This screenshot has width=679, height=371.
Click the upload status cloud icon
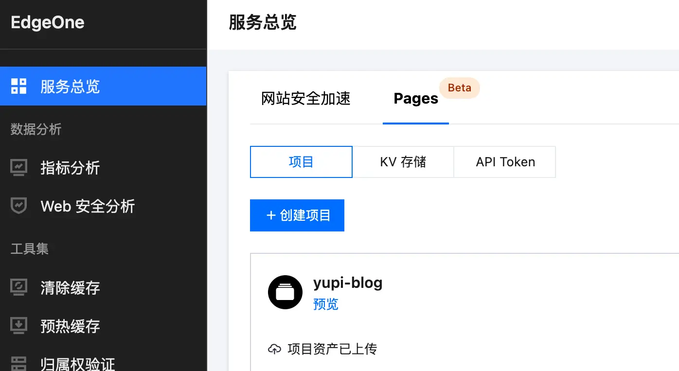tap(275, 349)
